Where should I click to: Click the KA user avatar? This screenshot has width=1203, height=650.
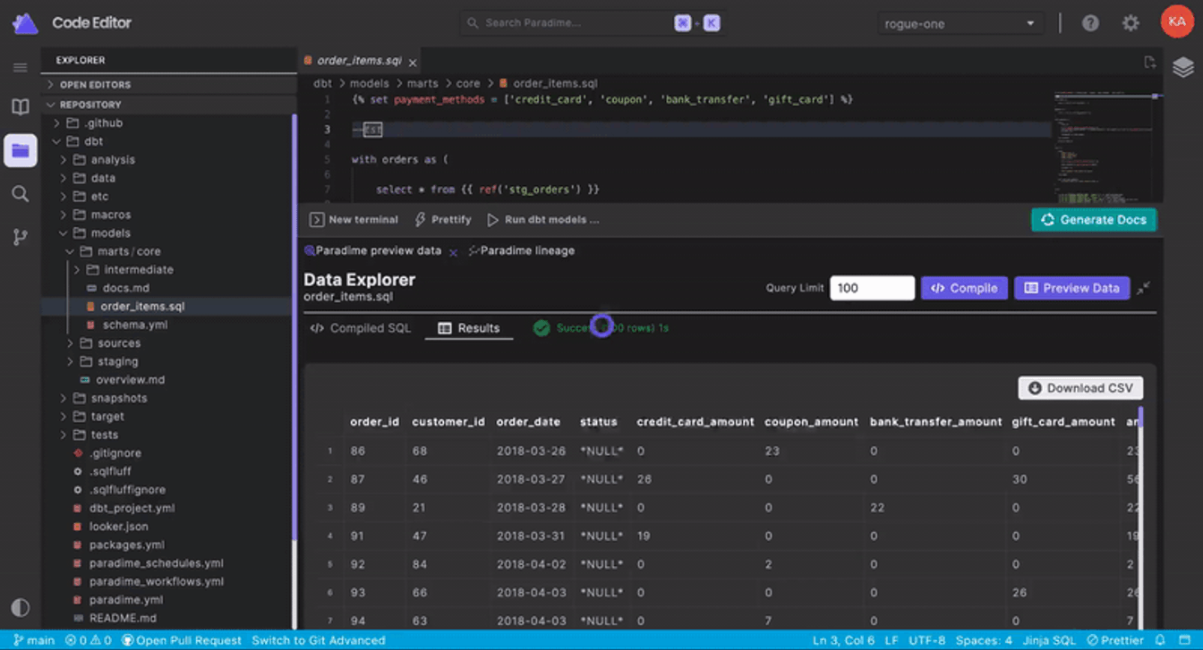(1176, 22)
